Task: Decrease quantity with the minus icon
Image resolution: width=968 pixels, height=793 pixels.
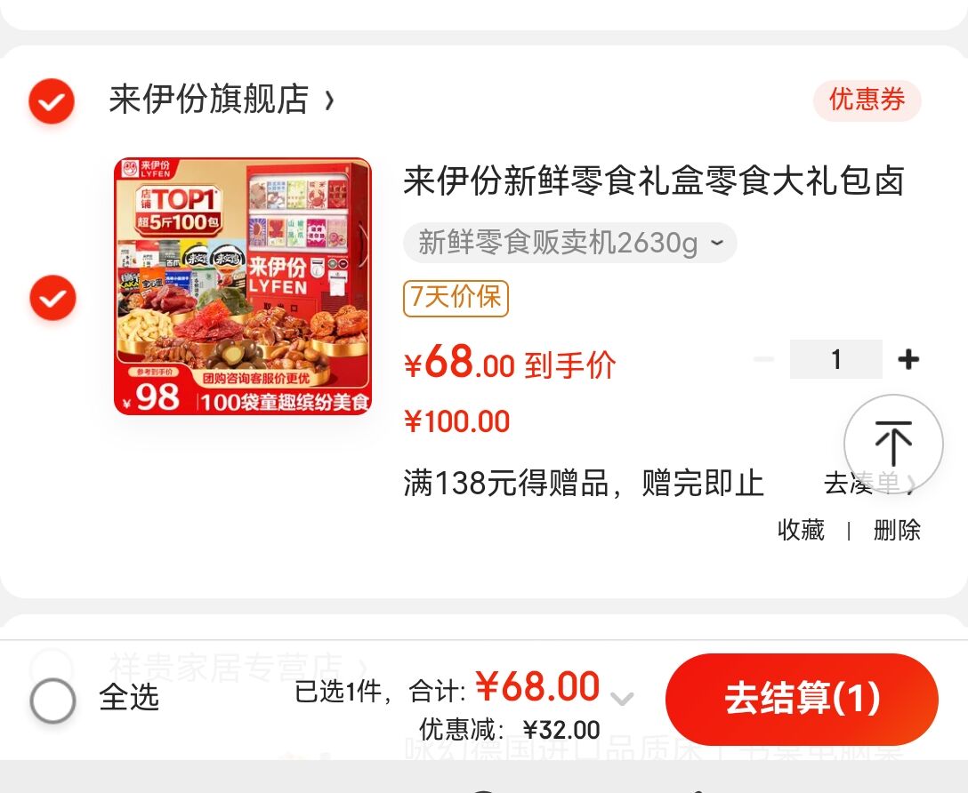Action: 763,359
